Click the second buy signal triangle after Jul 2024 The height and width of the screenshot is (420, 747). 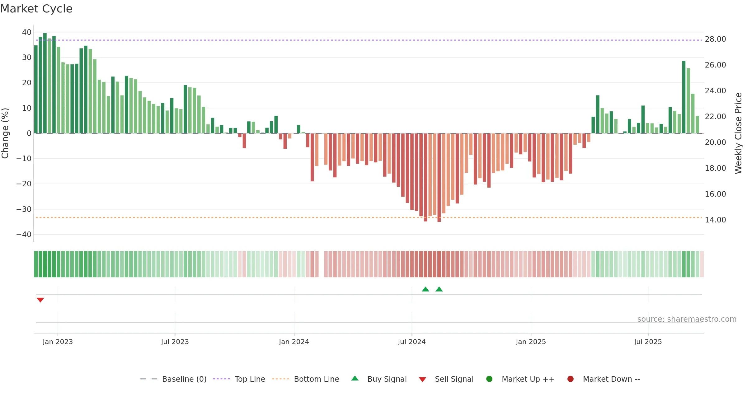[439, 289]
